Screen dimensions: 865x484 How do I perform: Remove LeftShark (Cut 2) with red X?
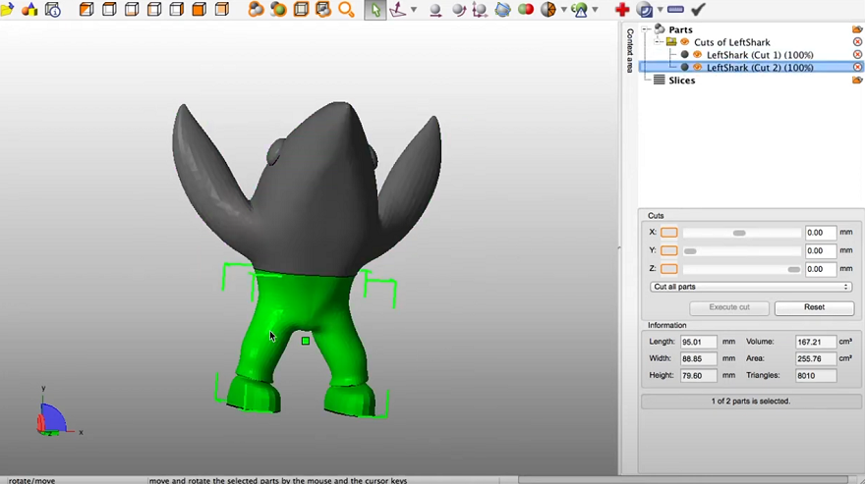pyautogui.click(x=857, y=68)
